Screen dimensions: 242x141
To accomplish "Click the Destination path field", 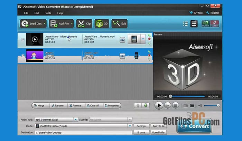I will click(x=84, y=132).
